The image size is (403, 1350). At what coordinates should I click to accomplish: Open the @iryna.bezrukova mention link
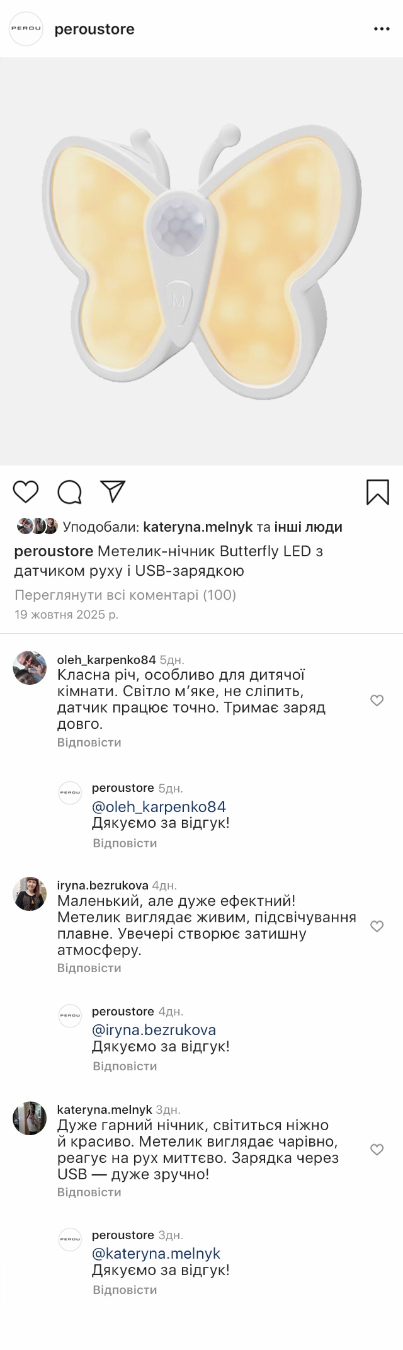tap(154, 1030)
